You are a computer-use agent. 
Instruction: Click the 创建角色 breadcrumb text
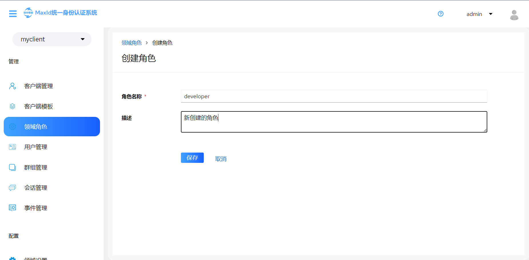coord(162,43)
